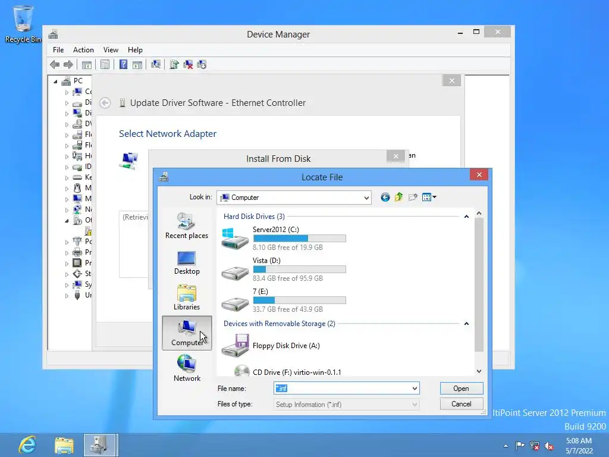This screenshot has height=457, width=609.
Task: Close the Install From Disk dialog
Action: point(395,156)
